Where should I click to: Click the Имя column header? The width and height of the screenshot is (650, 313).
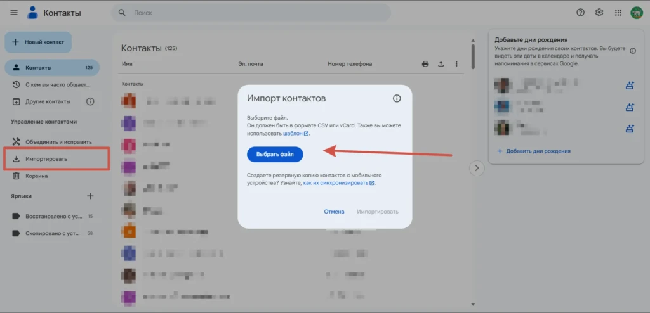tap(127, 64)
